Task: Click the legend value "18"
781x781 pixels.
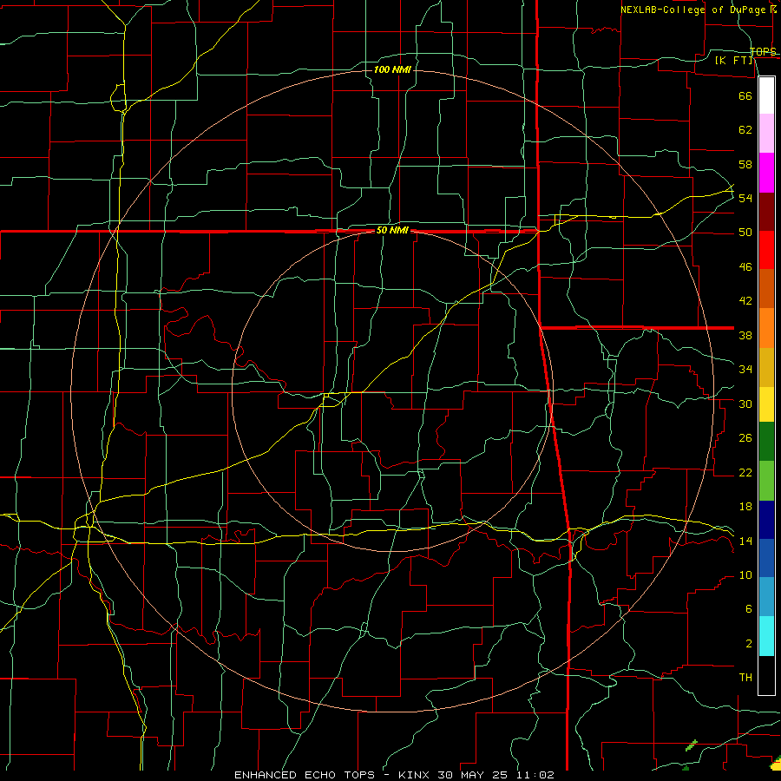Action: click(x=745, y=507)
